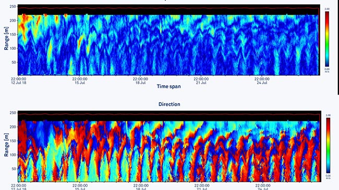Image resolution: width=339 pixels, height=190 pixels.
Task: Click the Direction plot title
Action: tap(169, 104)
